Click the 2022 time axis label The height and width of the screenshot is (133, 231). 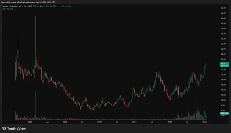[65, 122]
